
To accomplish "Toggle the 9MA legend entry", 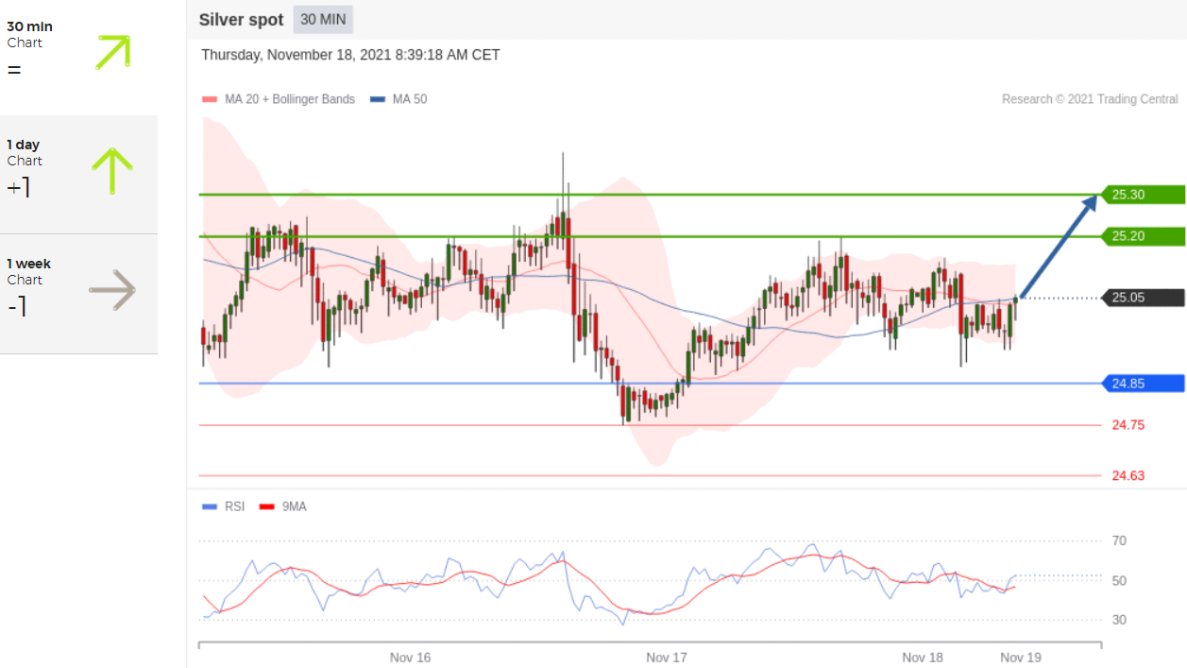I will point(283,506).
